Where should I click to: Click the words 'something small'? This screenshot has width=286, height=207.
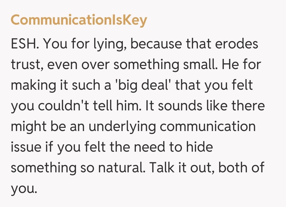[166, 65]
